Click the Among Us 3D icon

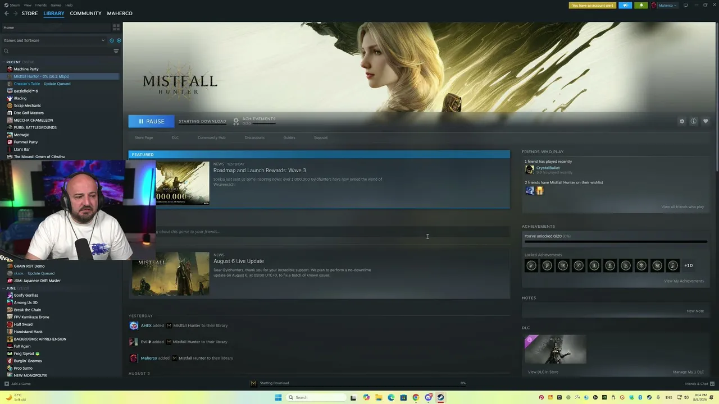click(10, 302)
